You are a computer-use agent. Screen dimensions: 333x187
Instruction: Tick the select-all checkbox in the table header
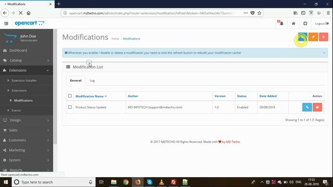[70, 96]
